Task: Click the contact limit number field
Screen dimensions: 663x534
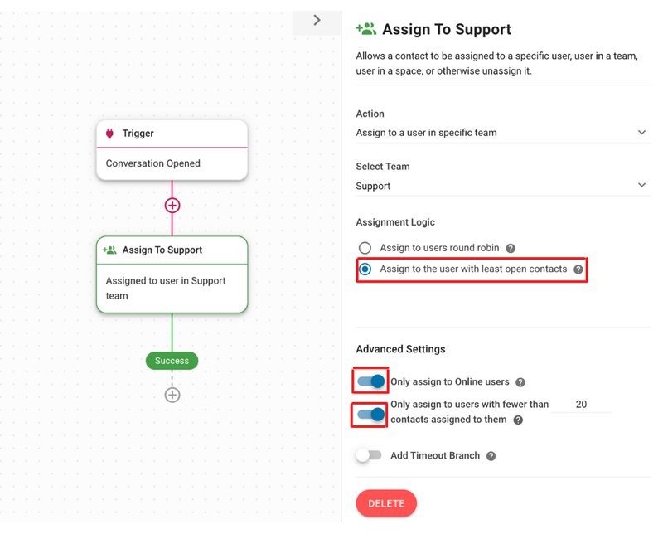Action: (581, 405)
